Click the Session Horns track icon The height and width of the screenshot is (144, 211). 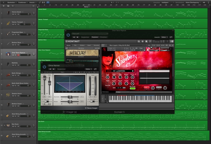coord(8,95)
